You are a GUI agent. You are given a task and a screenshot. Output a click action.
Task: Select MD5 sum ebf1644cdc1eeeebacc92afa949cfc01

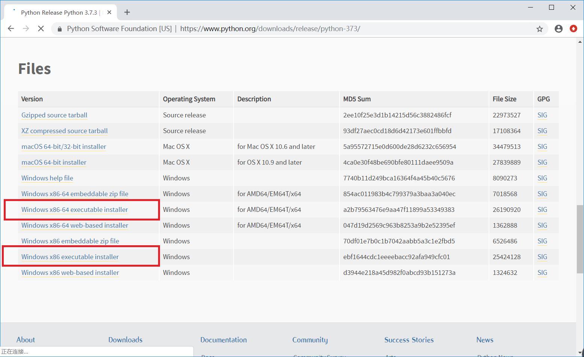(397, 257)
